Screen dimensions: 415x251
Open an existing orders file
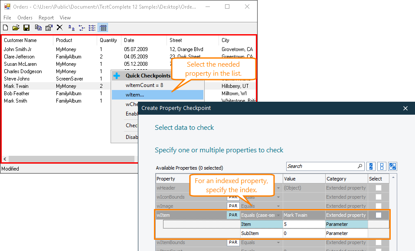pos(16,27)
